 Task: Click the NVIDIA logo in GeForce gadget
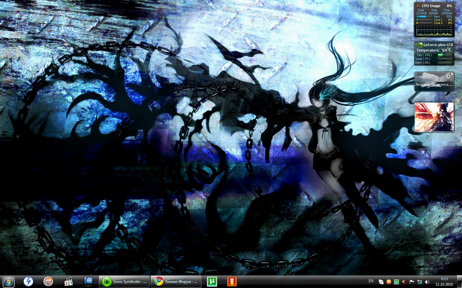[419, 45]
